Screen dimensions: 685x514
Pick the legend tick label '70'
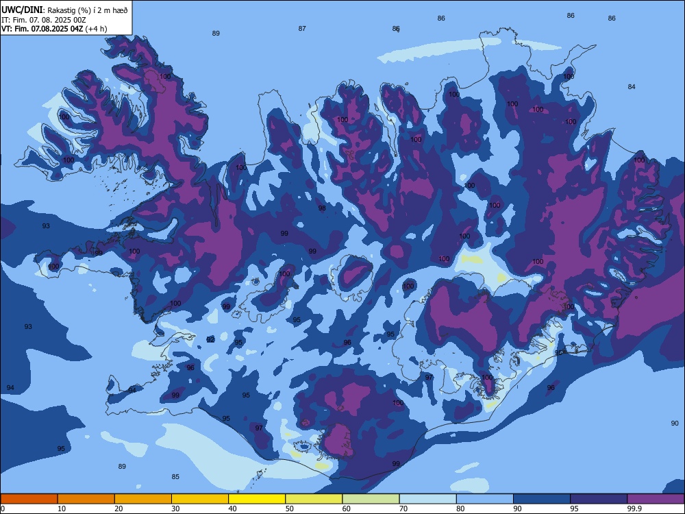click(403, 509)
